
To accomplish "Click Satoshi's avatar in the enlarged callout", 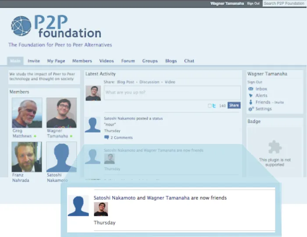I will tap(79, 206).
